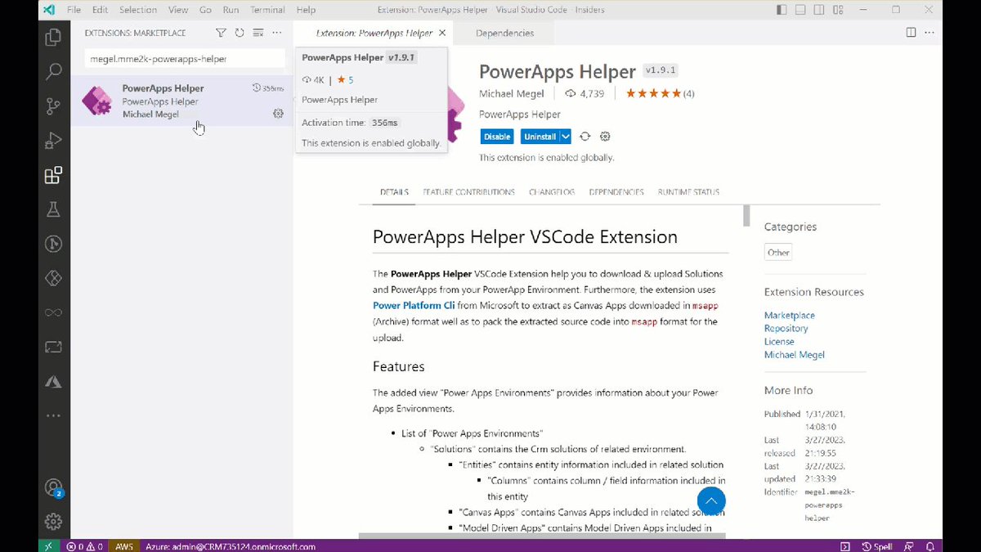Click Azure: admin@CRM735124 status bar entry

[231, 546]
